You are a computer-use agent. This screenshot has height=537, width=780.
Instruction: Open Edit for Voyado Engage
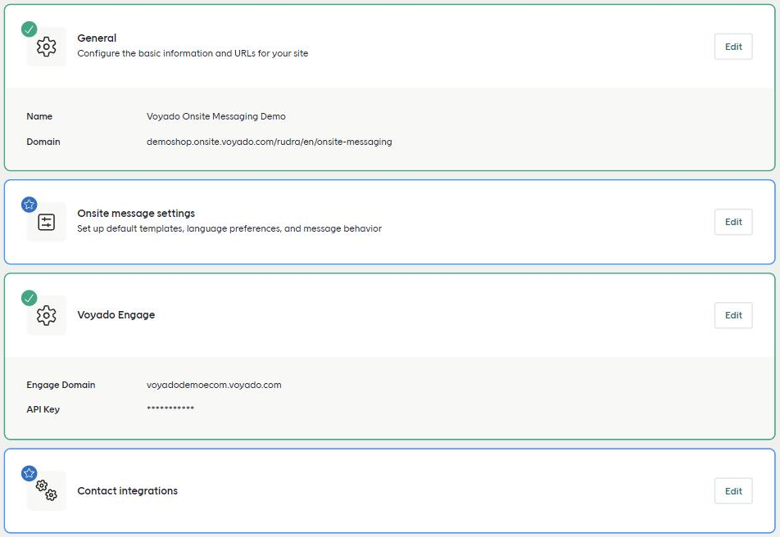click(x=733, y=315)
